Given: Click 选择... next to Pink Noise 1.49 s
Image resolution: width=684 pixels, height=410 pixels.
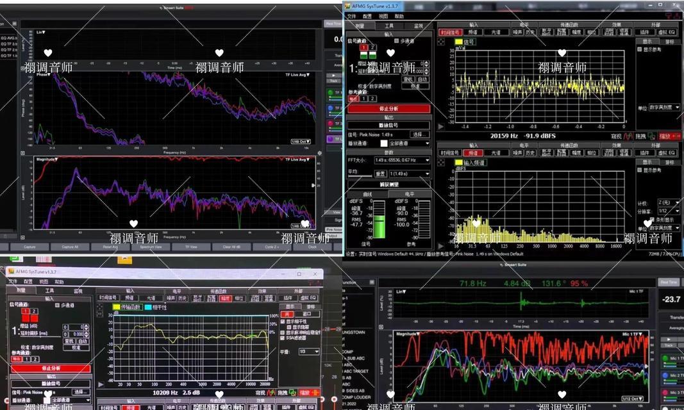Looking at the screenshot, I should click(x=420, y=135).
